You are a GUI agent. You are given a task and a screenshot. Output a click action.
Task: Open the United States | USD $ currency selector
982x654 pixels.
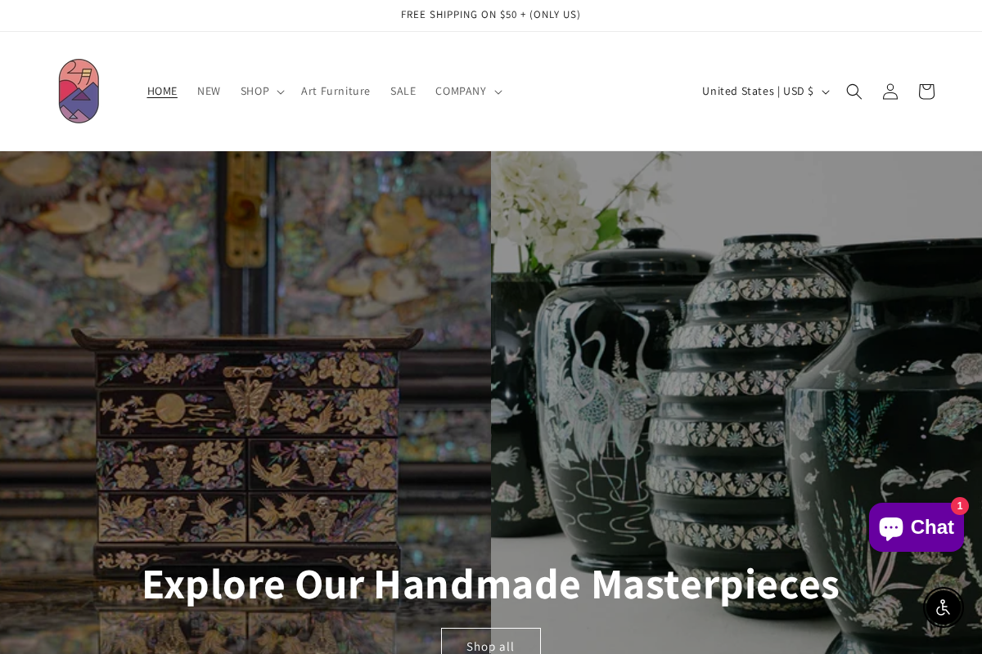click(x=765, y=92)
